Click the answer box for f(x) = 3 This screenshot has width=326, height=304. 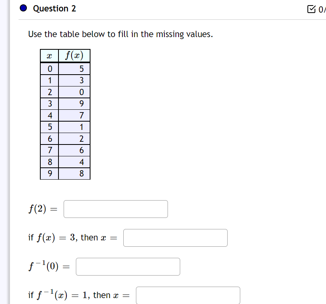(175, 238)
